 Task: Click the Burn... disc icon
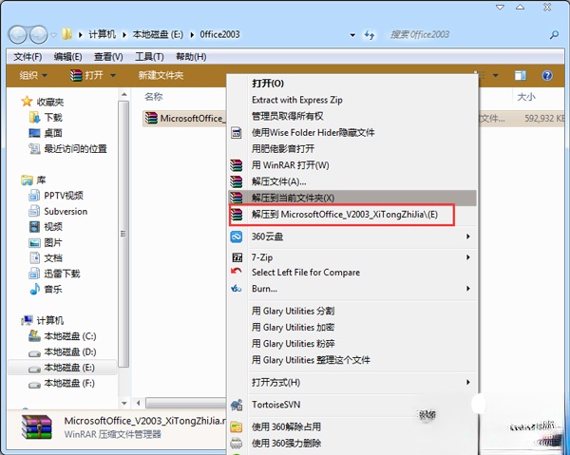pos(237,289)
